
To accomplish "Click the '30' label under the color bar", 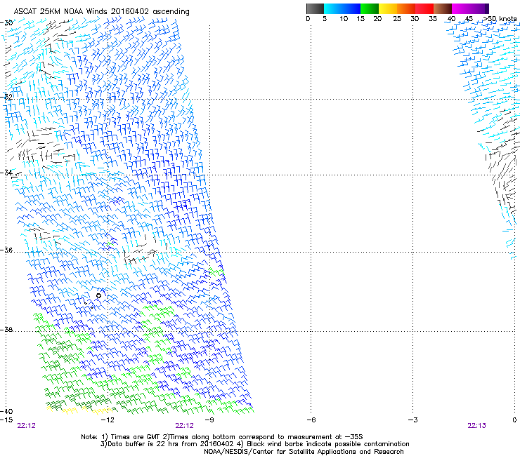I will point(415,19).
